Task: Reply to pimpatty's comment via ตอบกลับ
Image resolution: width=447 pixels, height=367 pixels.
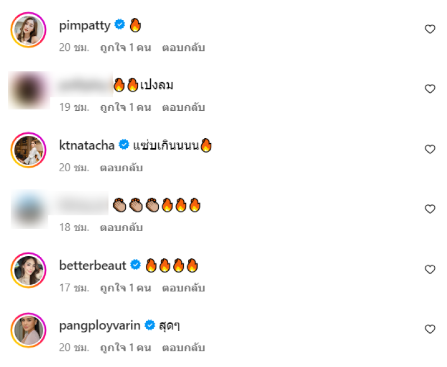Action: pyautogui.click(x=184, y=48)
